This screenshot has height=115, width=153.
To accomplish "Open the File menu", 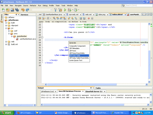I will click(2, 6).
